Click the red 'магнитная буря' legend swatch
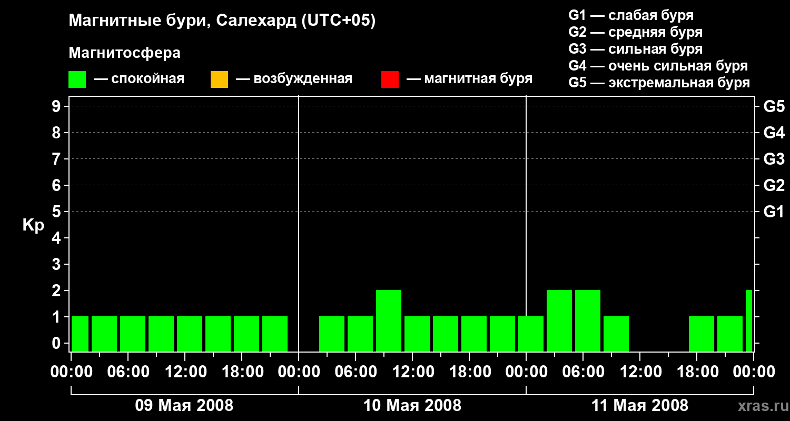The width and height of the screenshot is (790, 421). (390, 79)
